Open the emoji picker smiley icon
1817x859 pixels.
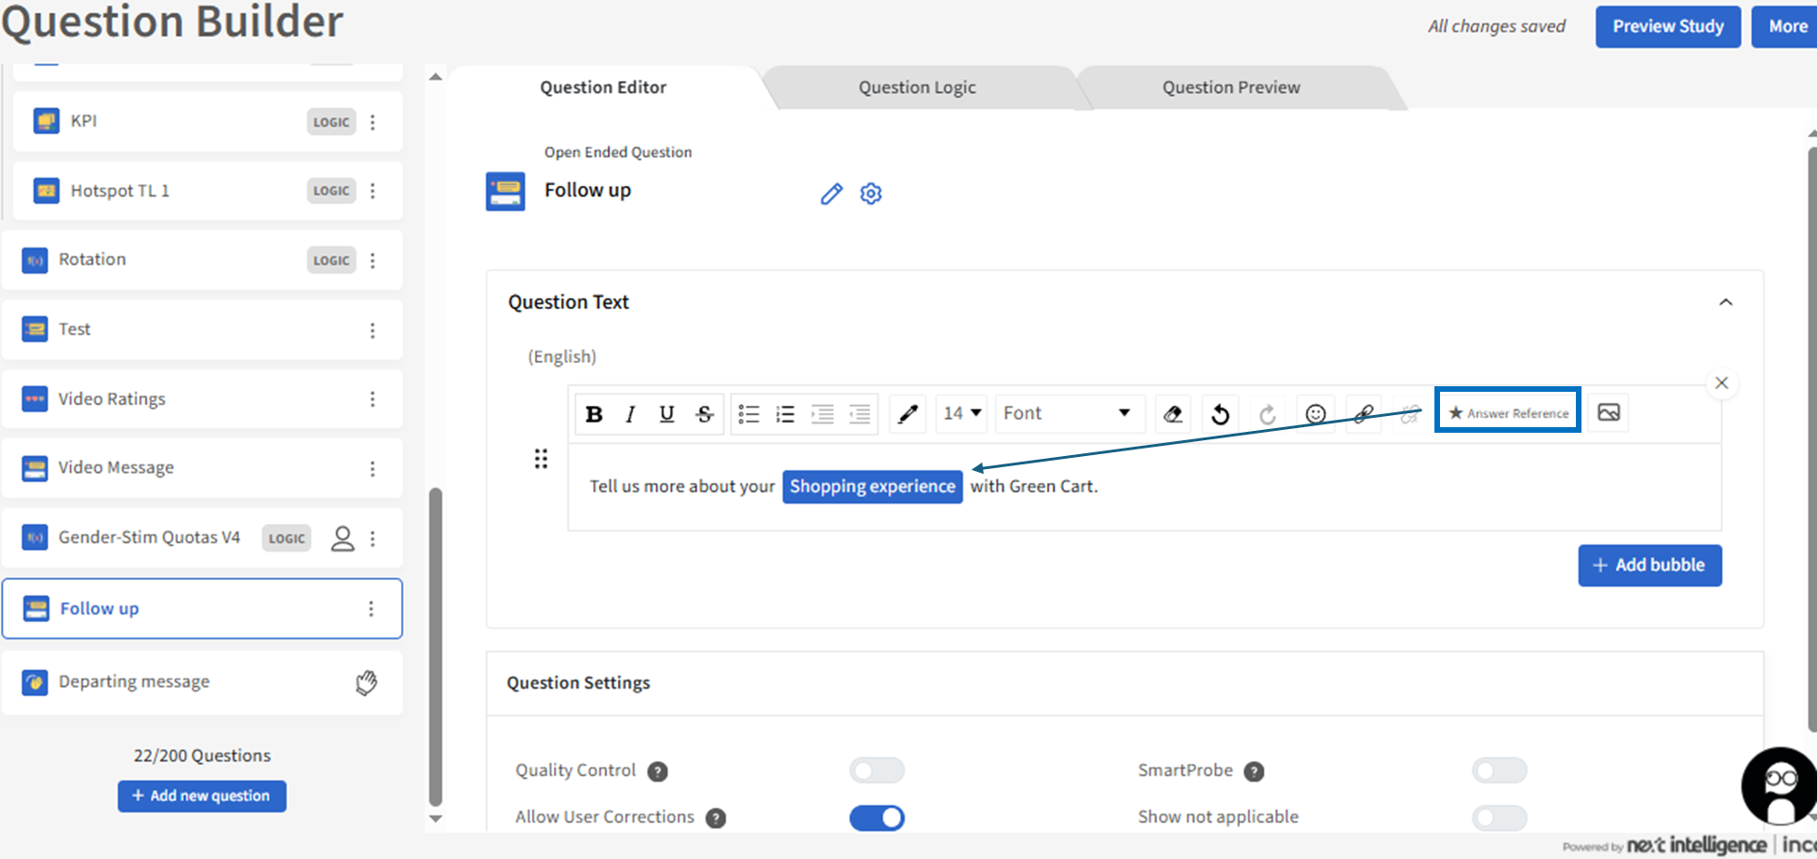click(1315, 414)
